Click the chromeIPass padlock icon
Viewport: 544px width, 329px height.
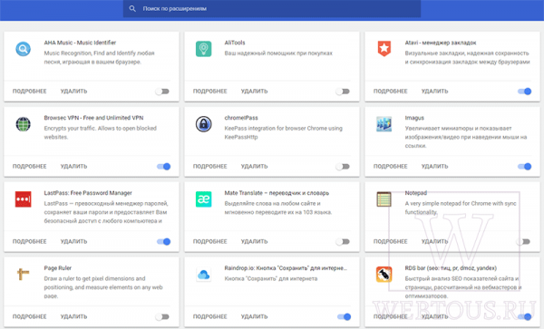point(204,124)
